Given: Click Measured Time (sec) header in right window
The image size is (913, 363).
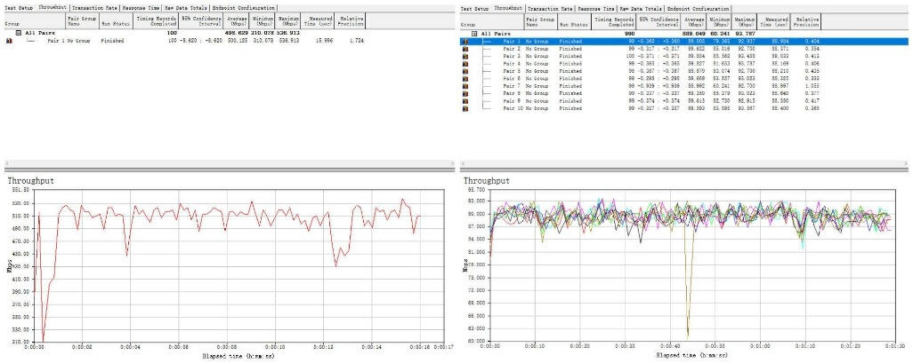Looking at the screenshot, I should (x=774, y=21).
